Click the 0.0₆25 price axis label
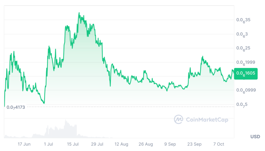The height and width of the screenshot is (151, 265). click(x=244, y=48)
